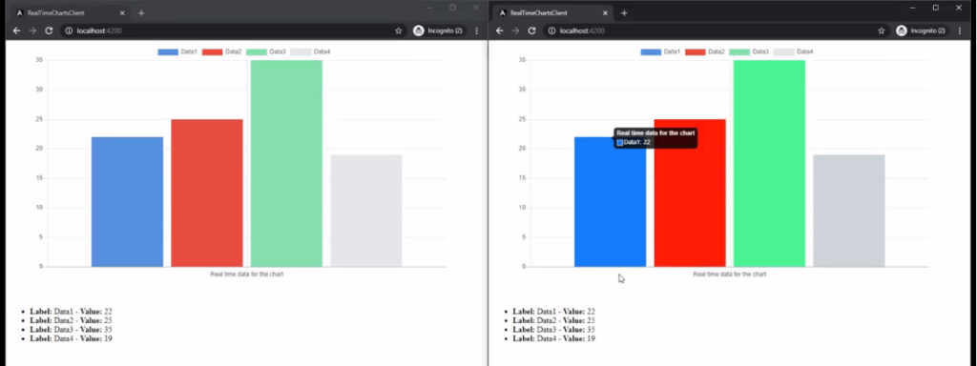Click blue Data1 bar in left chart
Image resolution: width=977 pixels, height=366 pixels.
[127, 202]
